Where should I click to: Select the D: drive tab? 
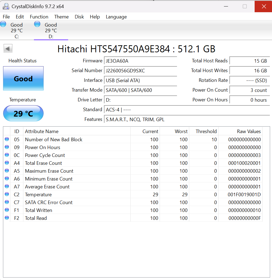pos(51,30)
